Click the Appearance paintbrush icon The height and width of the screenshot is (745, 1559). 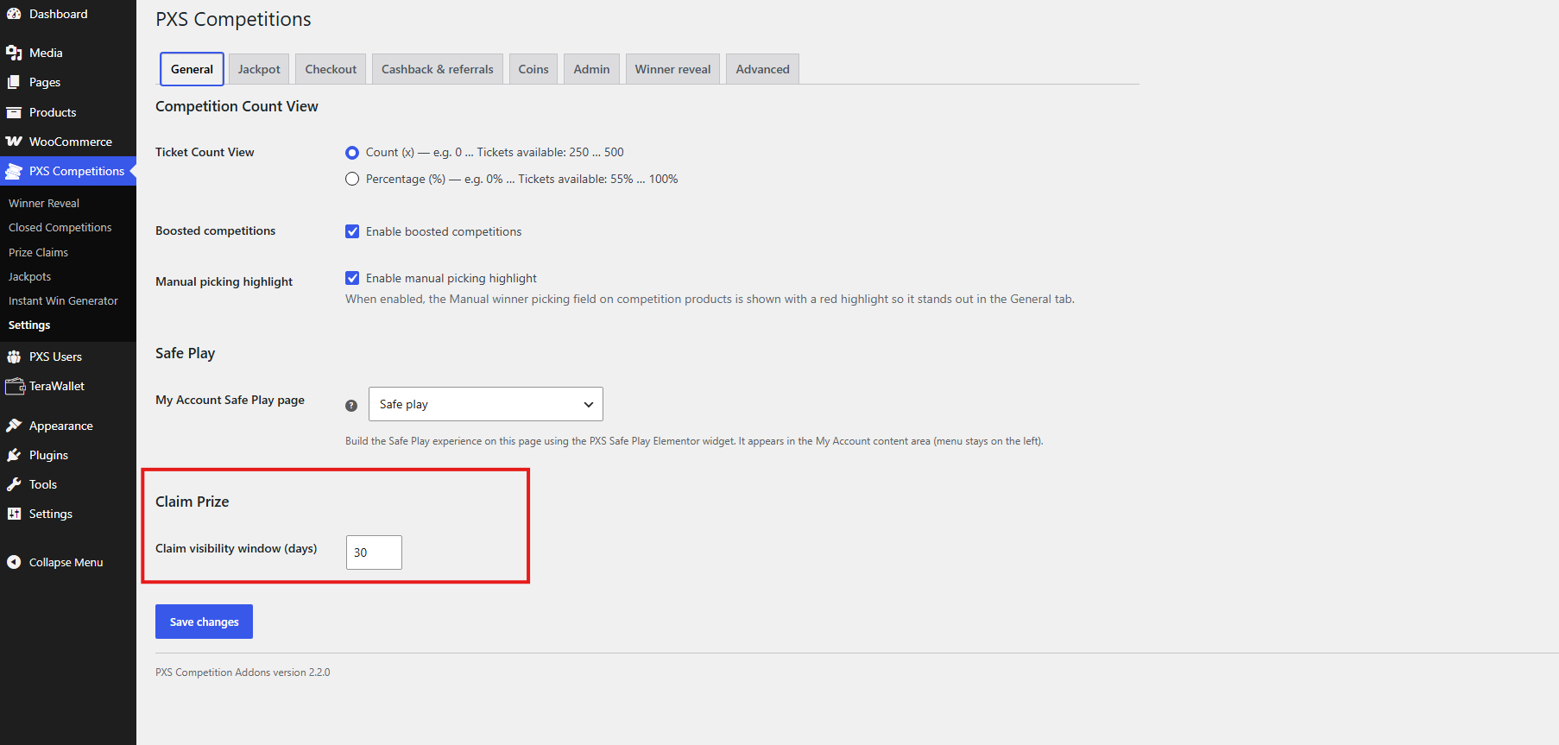[14, 426]
